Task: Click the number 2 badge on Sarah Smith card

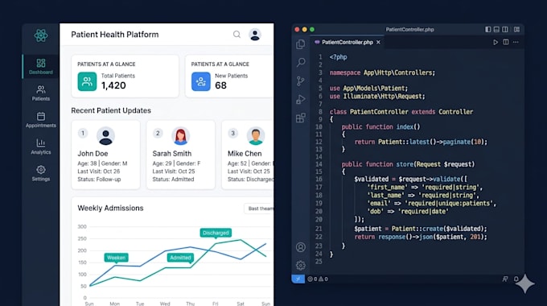Action: tap(158, 133)
